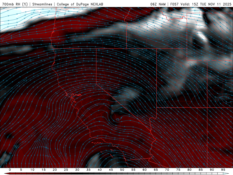
Task: Click the 'Valid: 15Z TUE NOV 11 2025' text
Action: (x=206, y=4)
